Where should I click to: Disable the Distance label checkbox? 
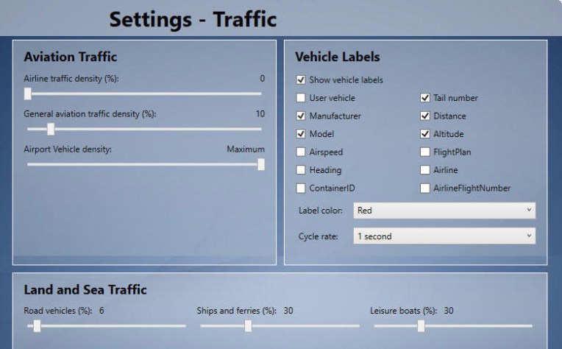425,116
